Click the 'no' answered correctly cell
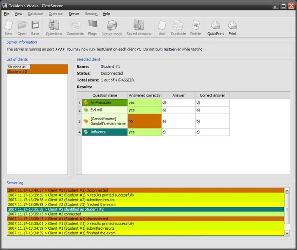 pos(144,121)
